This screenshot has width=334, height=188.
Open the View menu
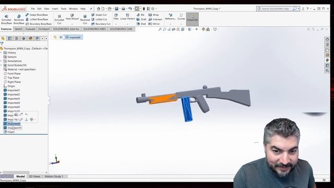pyautogui.click(x=46, y=9)
